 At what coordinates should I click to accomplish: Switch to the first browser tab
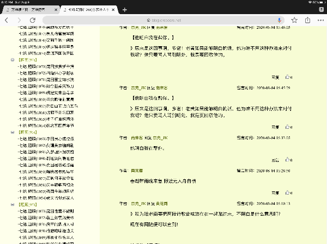pos(31,10)
